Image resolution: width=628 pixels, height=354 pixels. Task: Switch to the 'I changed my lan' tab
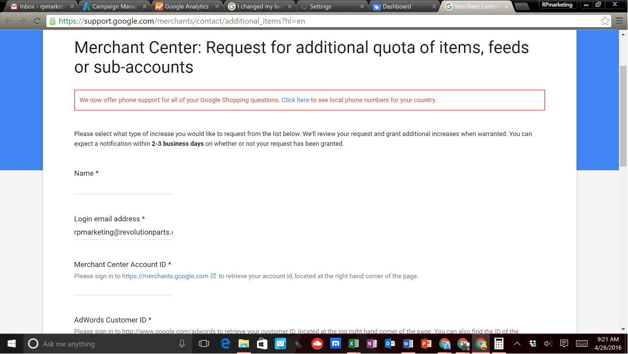[x=260, y=7]
